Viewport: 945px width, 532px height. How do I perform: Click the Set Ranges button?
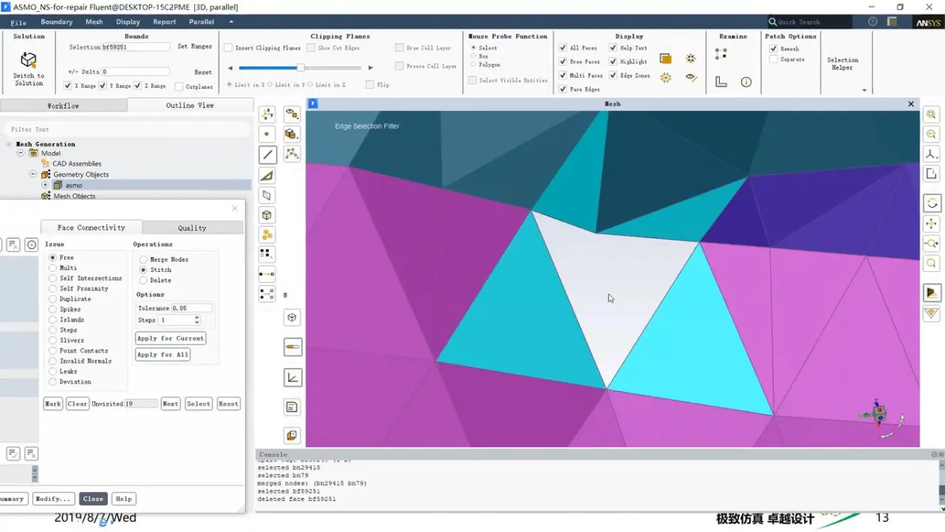pos(195,47)
